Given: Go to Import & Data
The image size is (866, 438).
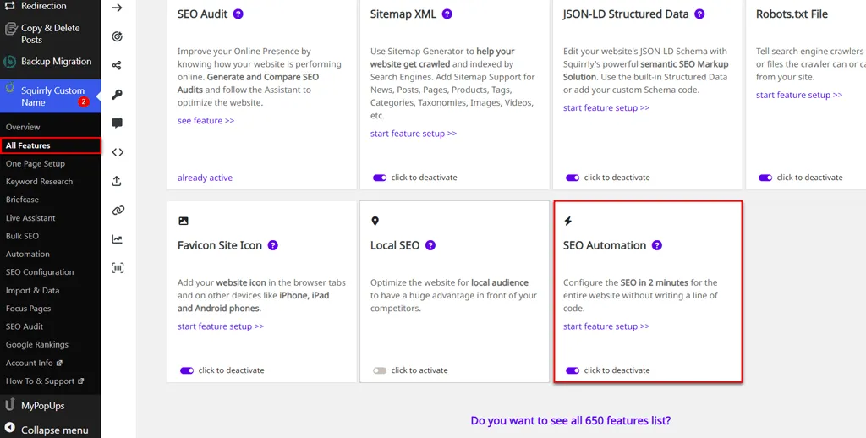Looking at the screenshot, I should [x=33, y=291].
